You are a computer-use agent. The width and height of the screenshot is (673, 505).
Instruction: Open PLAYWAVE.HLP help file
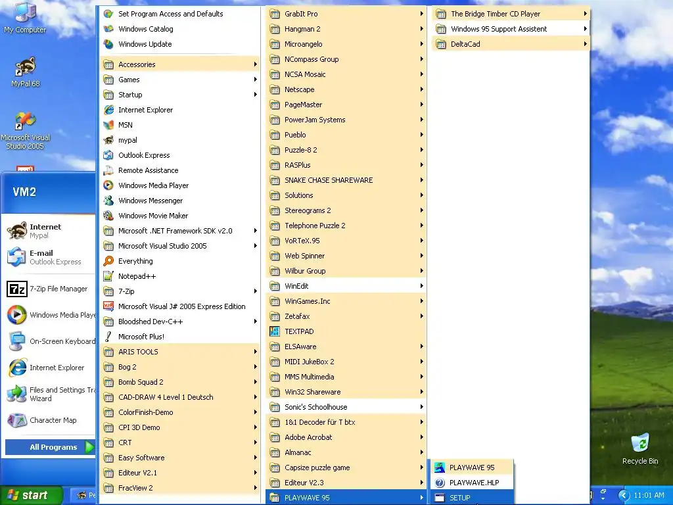click(x=471, y=482)
